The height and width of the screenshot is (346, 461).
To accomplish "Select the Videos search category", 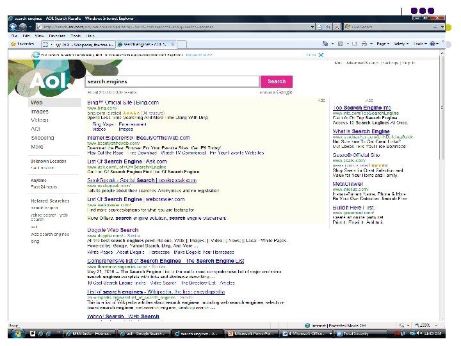I will pos(40,120).
